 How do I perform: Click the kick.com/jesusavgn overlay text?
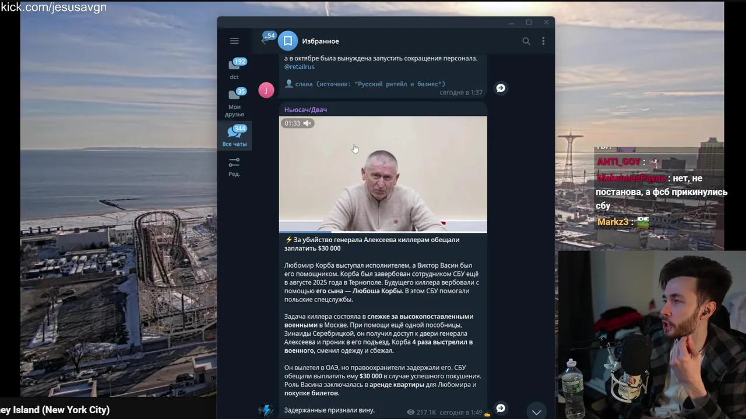coord(53,8)
